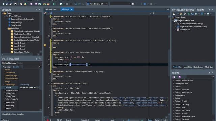216x121 pixels.
Task: Open the Events tab in Object Inspector
Action: coord(16,67)
